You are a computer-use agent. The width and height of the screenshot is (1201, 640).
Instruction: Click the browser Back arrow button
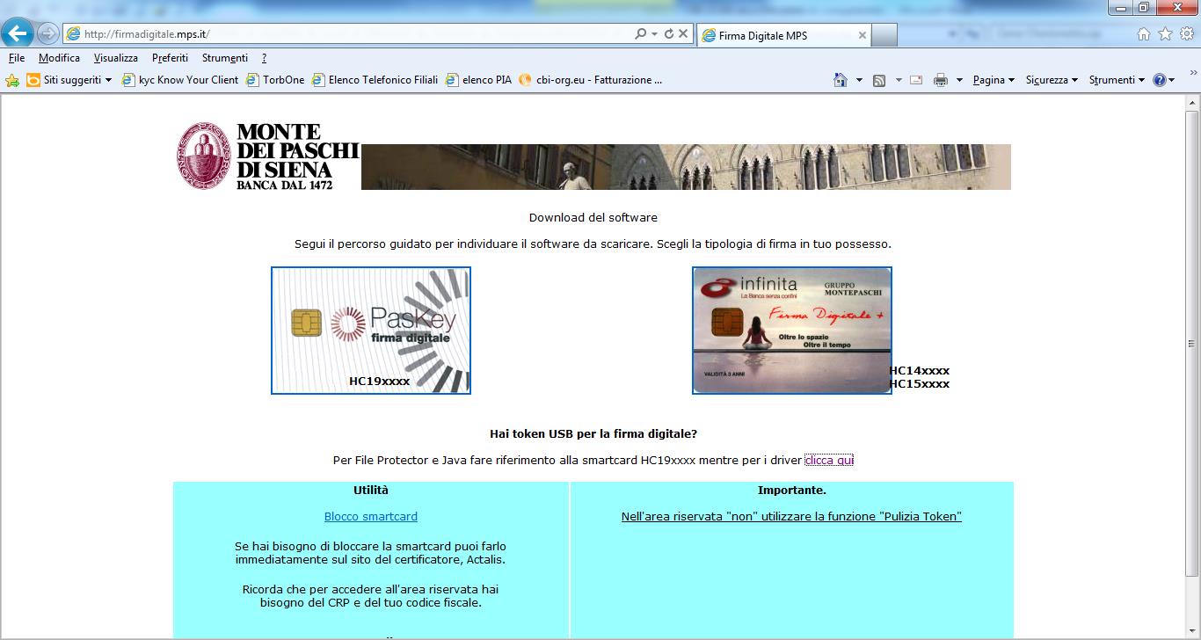[x=18, y=33]
